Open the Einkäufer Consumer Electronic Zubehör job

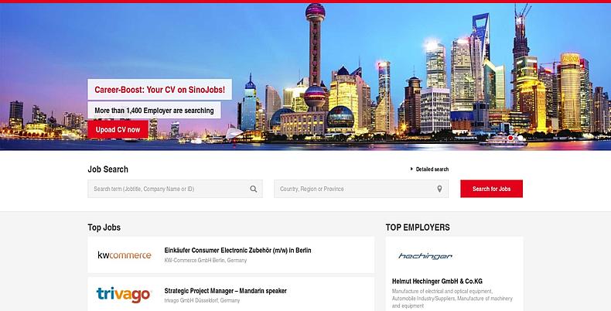[x=237, y=251]
